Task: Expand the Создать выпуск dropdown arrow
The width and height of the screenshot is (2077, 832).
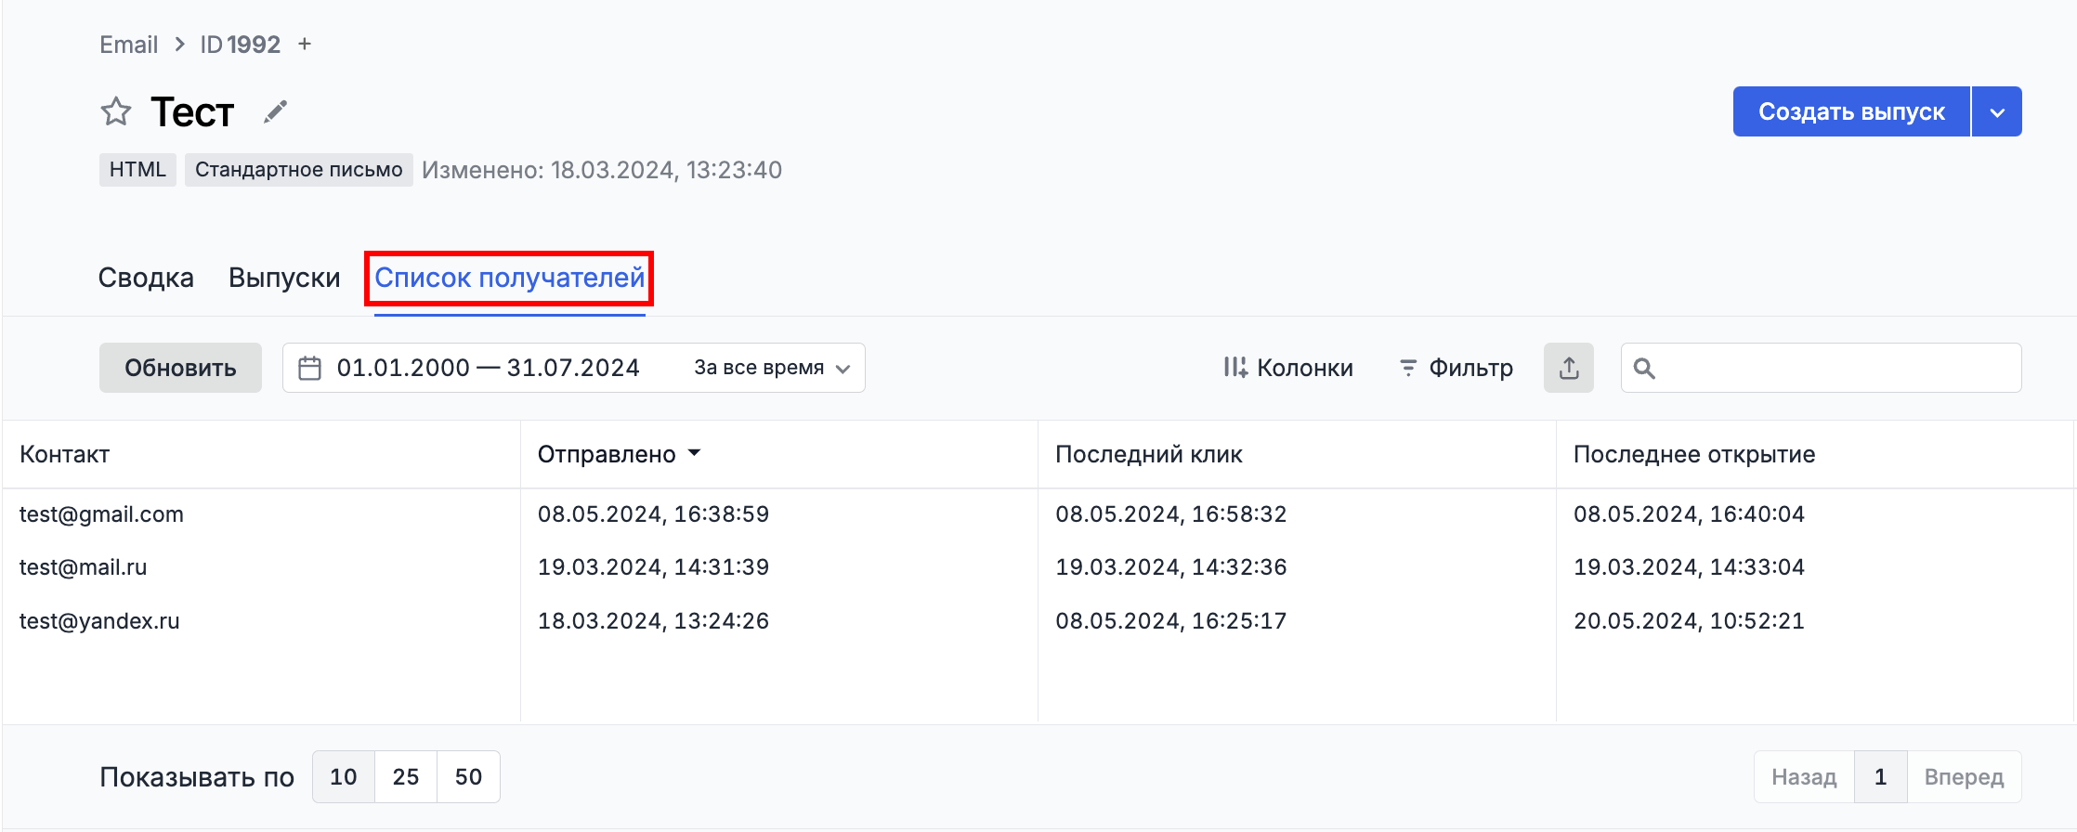Action: point(1997,112)
